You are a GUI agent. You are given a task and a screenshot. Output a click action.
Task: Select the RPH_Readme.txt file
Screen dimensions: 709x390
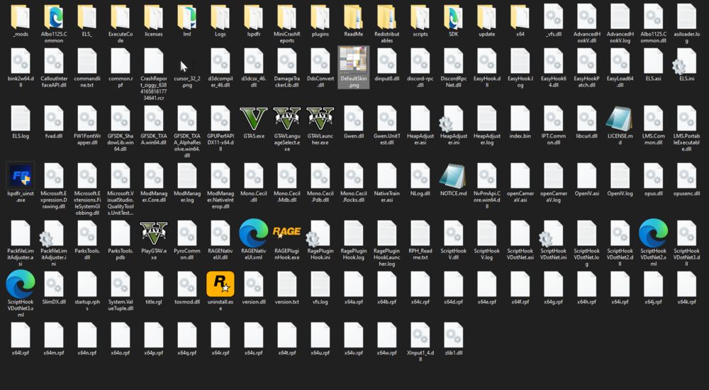click(420, 233)
